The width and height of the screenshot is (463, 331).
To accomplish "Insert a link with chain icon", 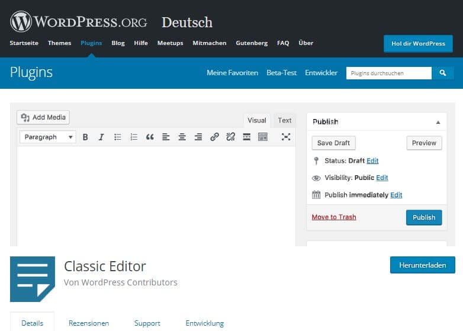I will pyautogui.click(x=214, y=137).
